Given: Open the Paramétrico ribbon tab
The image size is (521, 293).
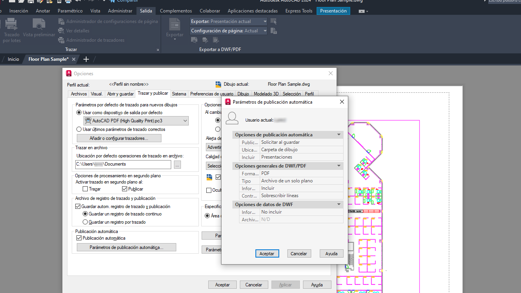Looking at the screenshot, I should coord(70,11).
